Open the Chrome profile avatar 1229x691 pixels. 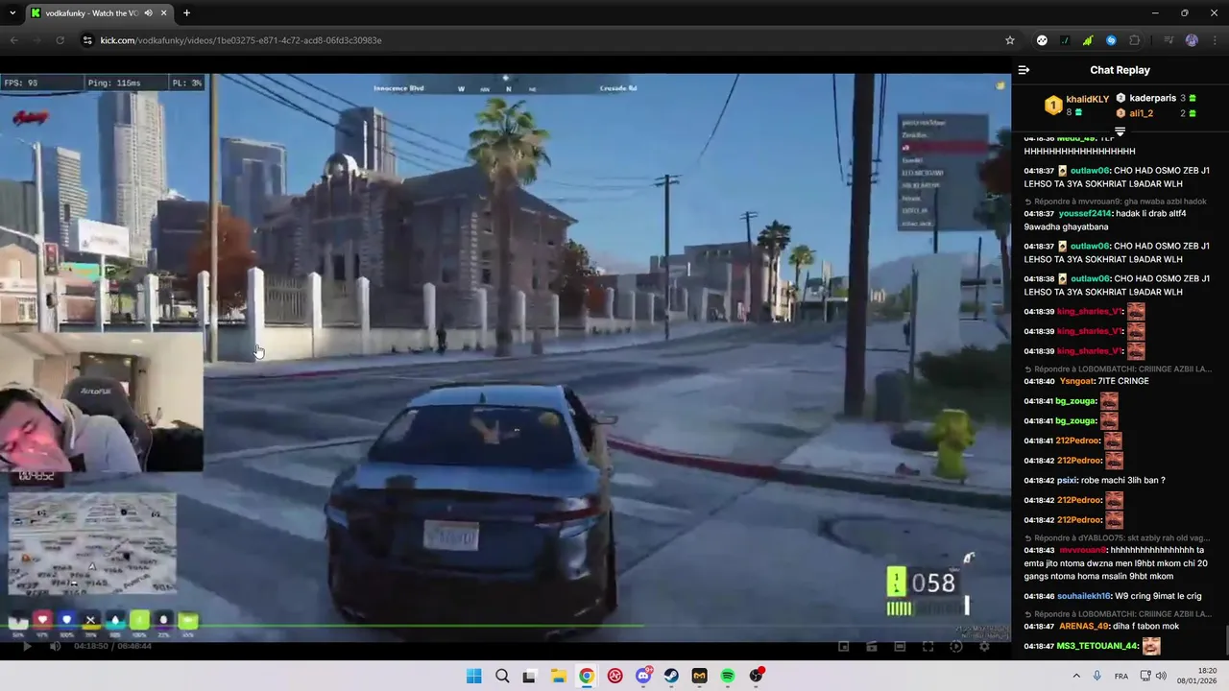click(1192, 40)
